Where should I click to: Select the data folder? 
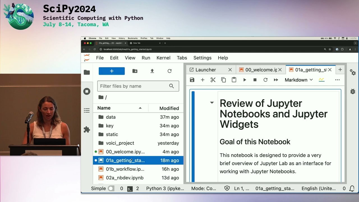(x=138, y=117)
